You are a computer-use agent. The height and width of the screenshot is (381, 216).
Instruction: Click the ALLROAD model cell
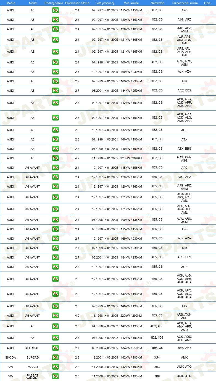[x=33, y=348]
